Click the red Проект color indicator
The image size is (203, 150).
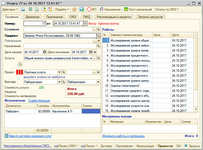[20, 72]
